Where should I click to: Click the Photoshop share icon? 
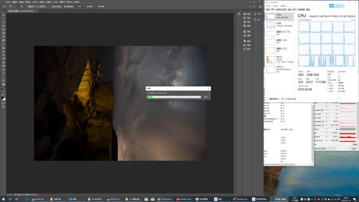260,7
